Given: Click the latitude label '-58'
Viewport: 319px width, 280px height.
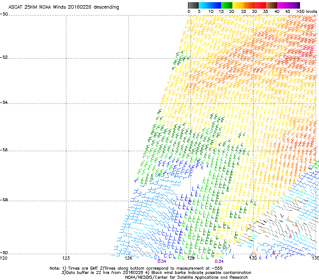Looking at the screenshot, I should [x=4, y=200].
